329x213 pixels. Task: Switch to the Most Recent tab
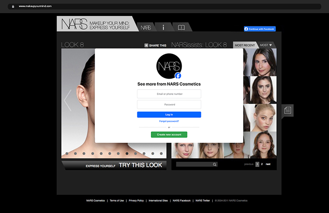[x=244, y=45]
